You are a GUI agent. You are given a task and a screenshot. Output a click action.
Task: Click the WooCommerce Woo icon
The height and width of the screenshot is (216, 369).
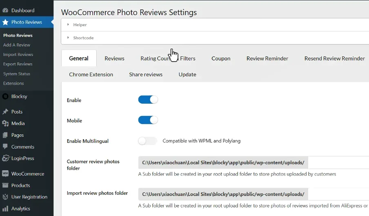[5, 174]
